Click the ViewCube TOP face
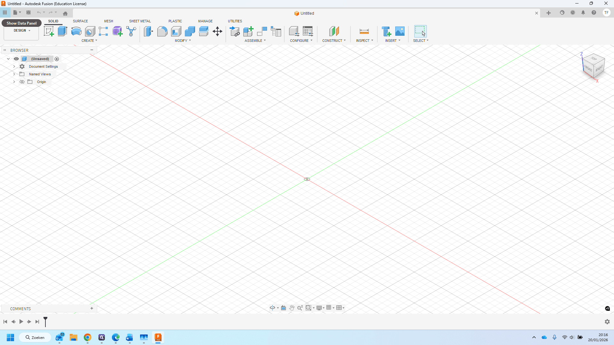The image size is (614, 345). (594, 58)
